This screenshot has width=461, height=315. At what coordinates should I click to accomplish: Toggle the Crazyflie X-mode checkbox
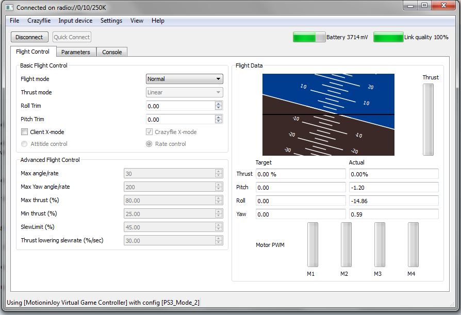150,132
